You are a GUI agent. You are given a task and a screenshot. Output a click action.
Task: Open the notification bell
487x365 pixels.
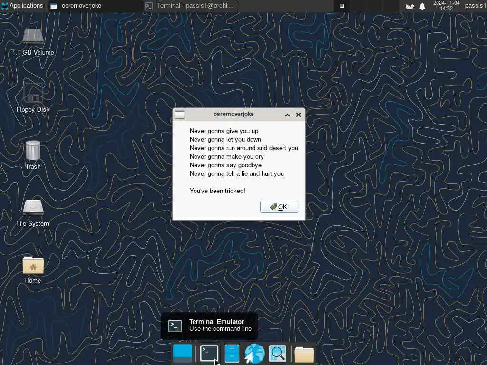tap(422, 6)
